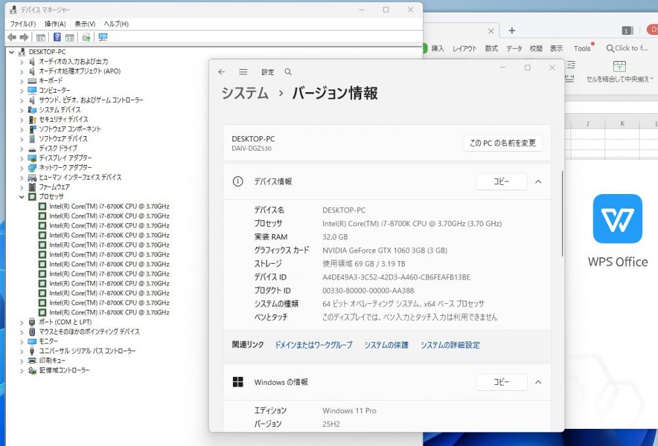Click Show/Hide console tree toolbar icon
658x446 pixels.
pos(40,37)
